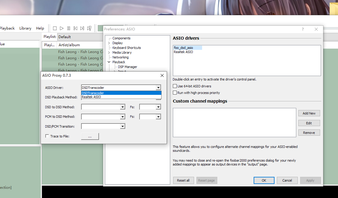This screenshot has height=198, width=338.
Task: Expand the Media Library tree node
Action: pos(109,52)
